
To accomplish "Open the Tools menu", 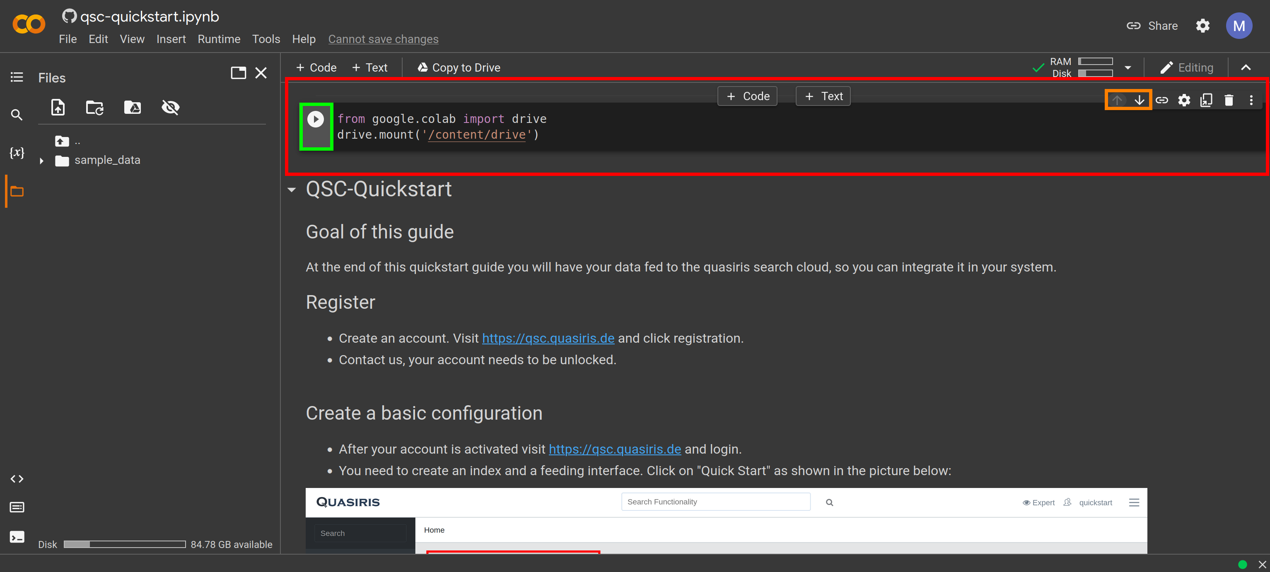I will [266, 39].
